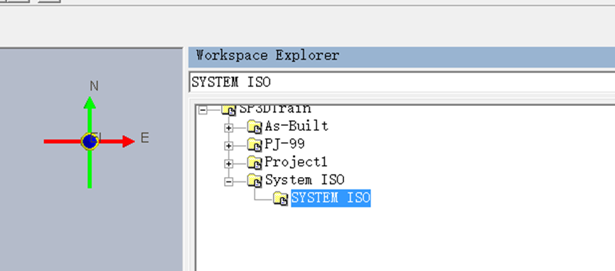Collapse the SP3DTrain root node
Viewport: 615px width, 271px height.
[203, 110]
